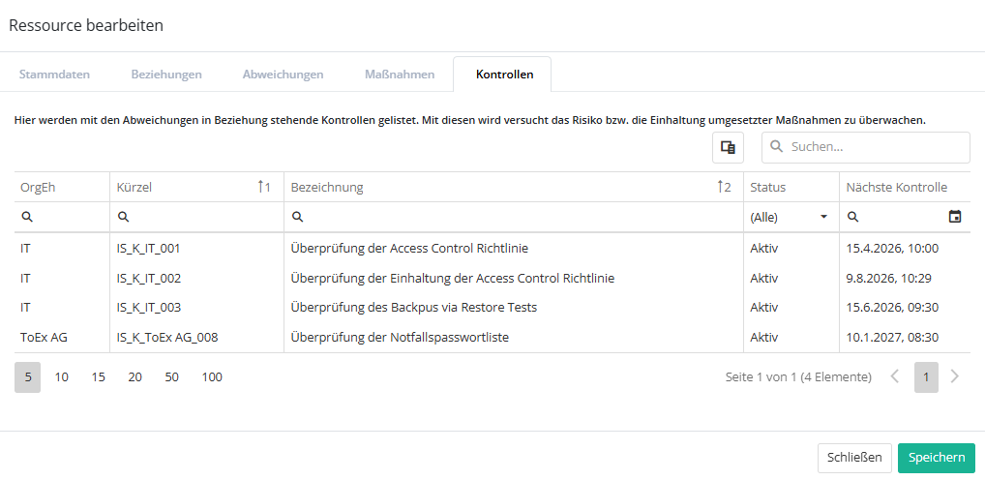Go to previous page arrow
Viewport: 985px width, 480px height.
click(895, 376)
